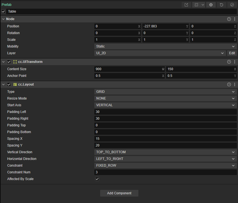Click the Position Z field
Image resolution: width=238 pixels, height=203 pixels.
(213, 26)
